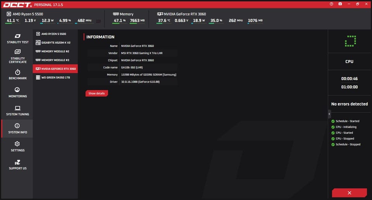
Task: Click the Show details button
Action: coord(96,93)
